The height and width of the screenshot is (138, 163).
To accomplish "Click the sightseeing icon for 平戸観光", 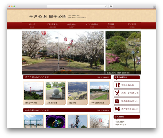I will point(117,109).
